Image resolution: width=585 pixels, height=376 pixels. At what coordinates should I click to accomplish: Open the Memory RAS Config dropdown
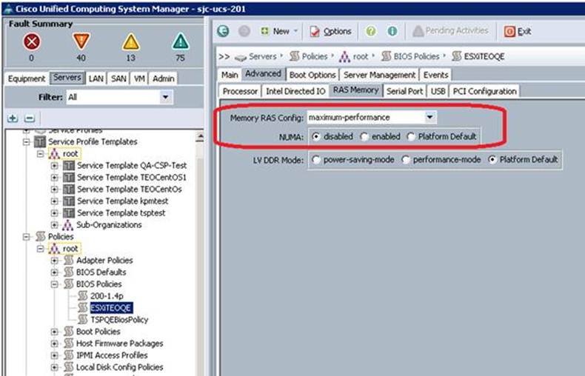coord(429,118)
